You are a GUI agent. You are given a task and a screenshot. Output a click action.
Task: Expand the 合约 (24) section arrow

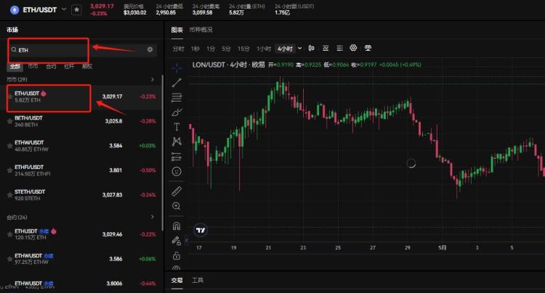153,217
